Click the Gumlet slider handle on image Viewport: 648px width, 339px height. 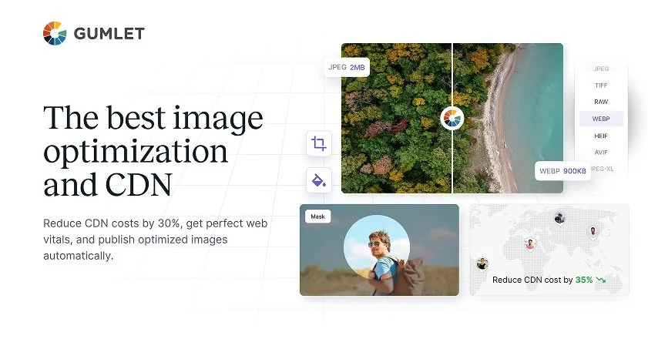(x=452, y=118)
